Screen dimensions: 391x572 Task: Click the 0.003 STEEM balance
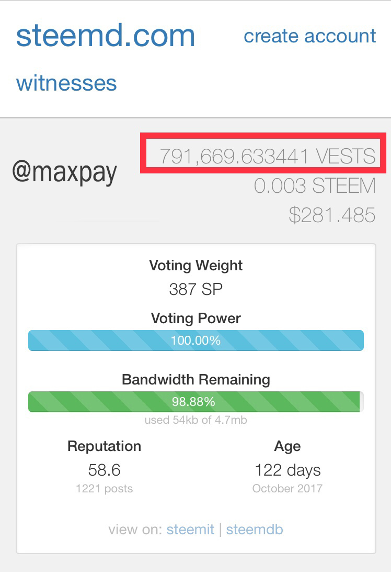(x=315, y=185)
